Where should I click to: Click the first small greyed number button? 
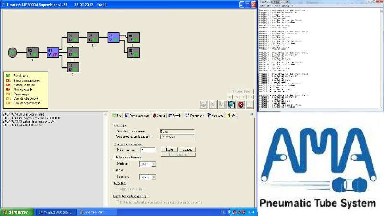(230, 97)
